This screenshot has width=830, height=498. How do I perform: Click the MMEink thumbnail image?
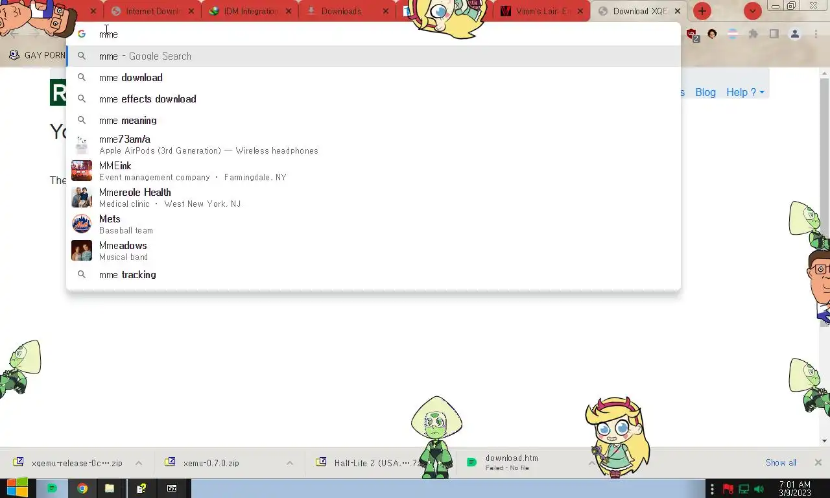pyautogui.click(x=82, y=171)
